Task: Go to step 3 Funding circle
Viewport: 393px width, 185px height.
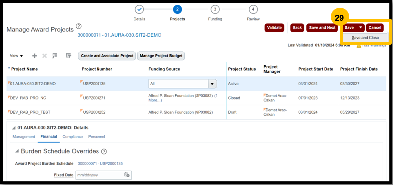Action: pos(215,10)
